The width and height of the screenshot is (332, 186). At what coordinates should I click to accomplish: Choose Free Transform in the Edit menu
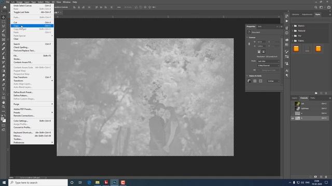[x=32, y=77]
